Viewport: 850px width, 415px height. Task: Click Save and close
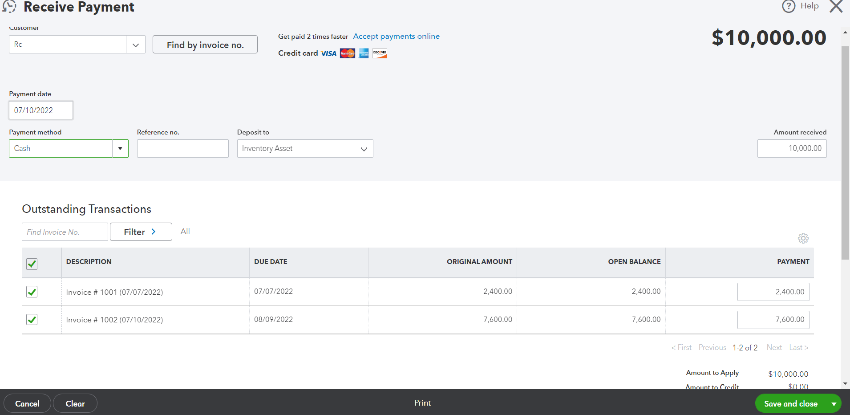pyautogui.click(x=790, y=404)
